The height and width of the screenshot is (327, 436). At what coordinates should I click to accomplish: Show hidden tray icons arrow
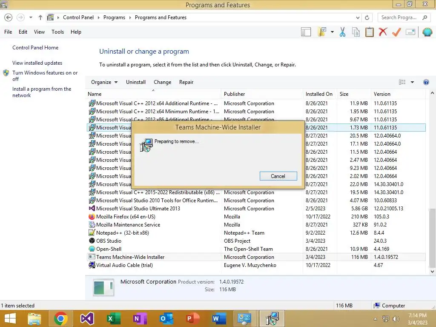[x=376, y=319]
